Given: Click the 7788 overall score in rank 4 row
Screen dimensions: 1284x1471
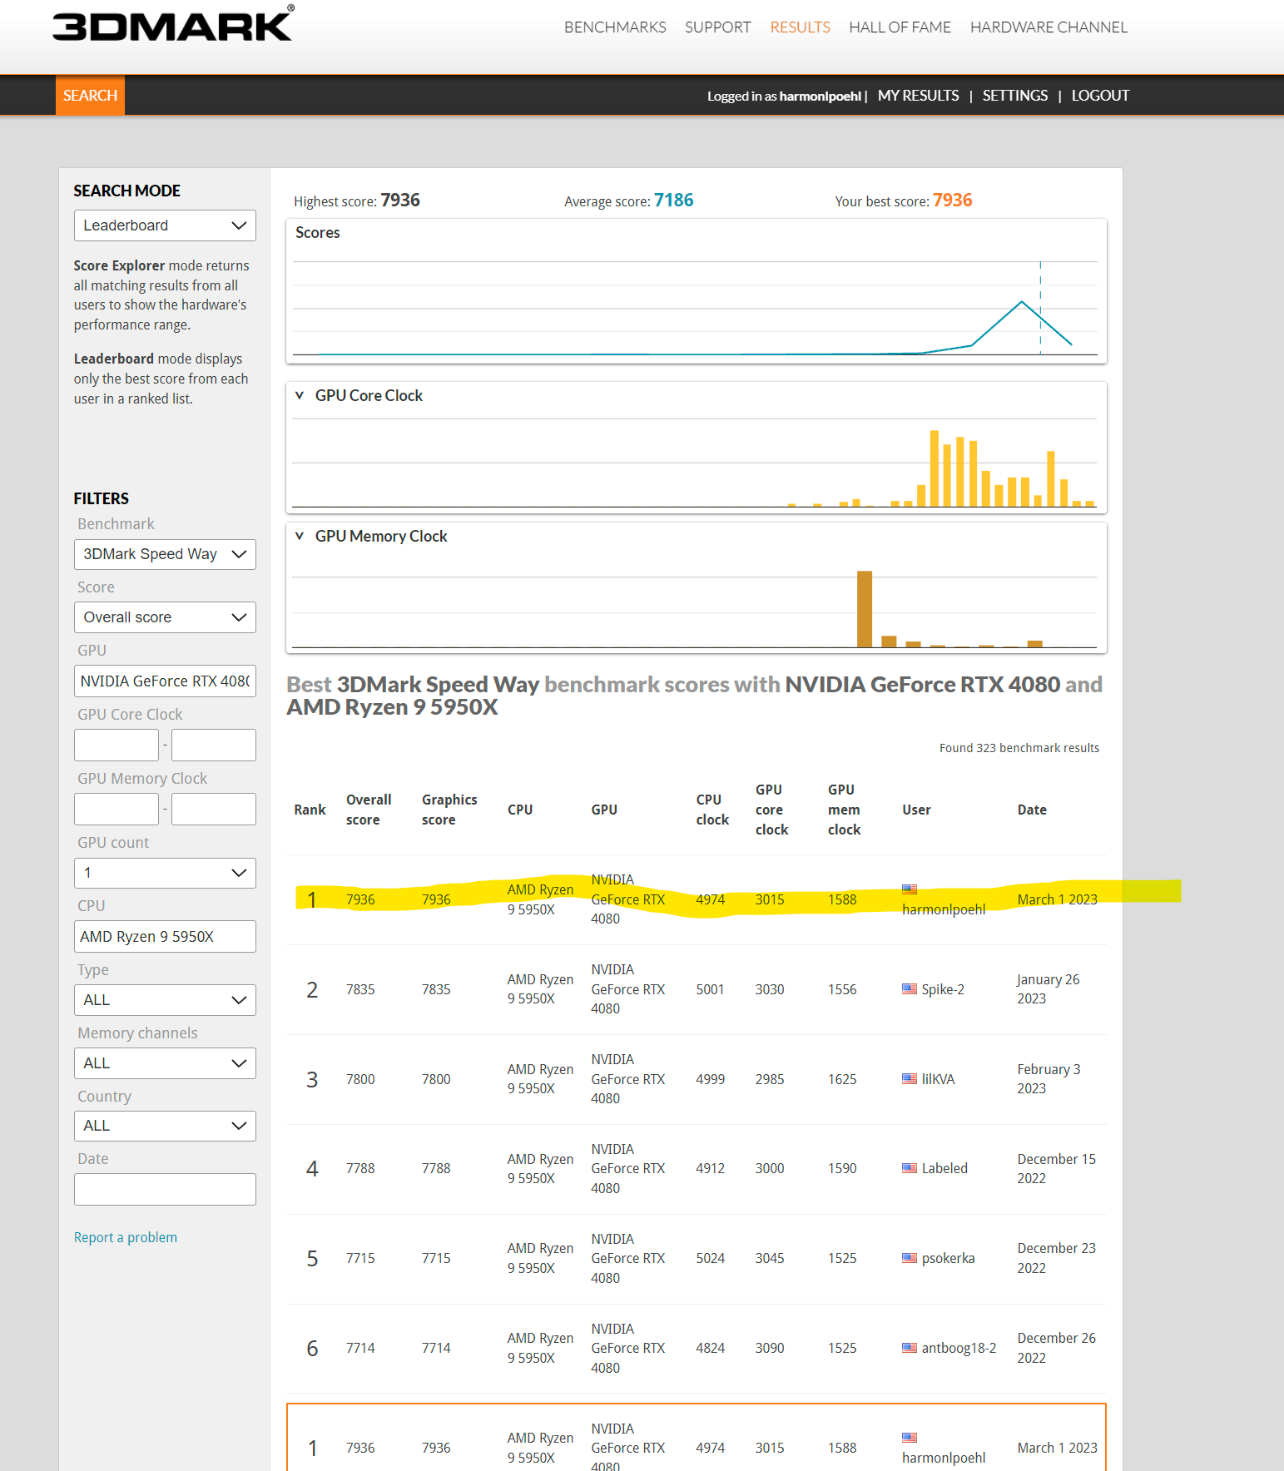Looking at the screenshot, I should pyautogui.click(x=360, y=1168).
